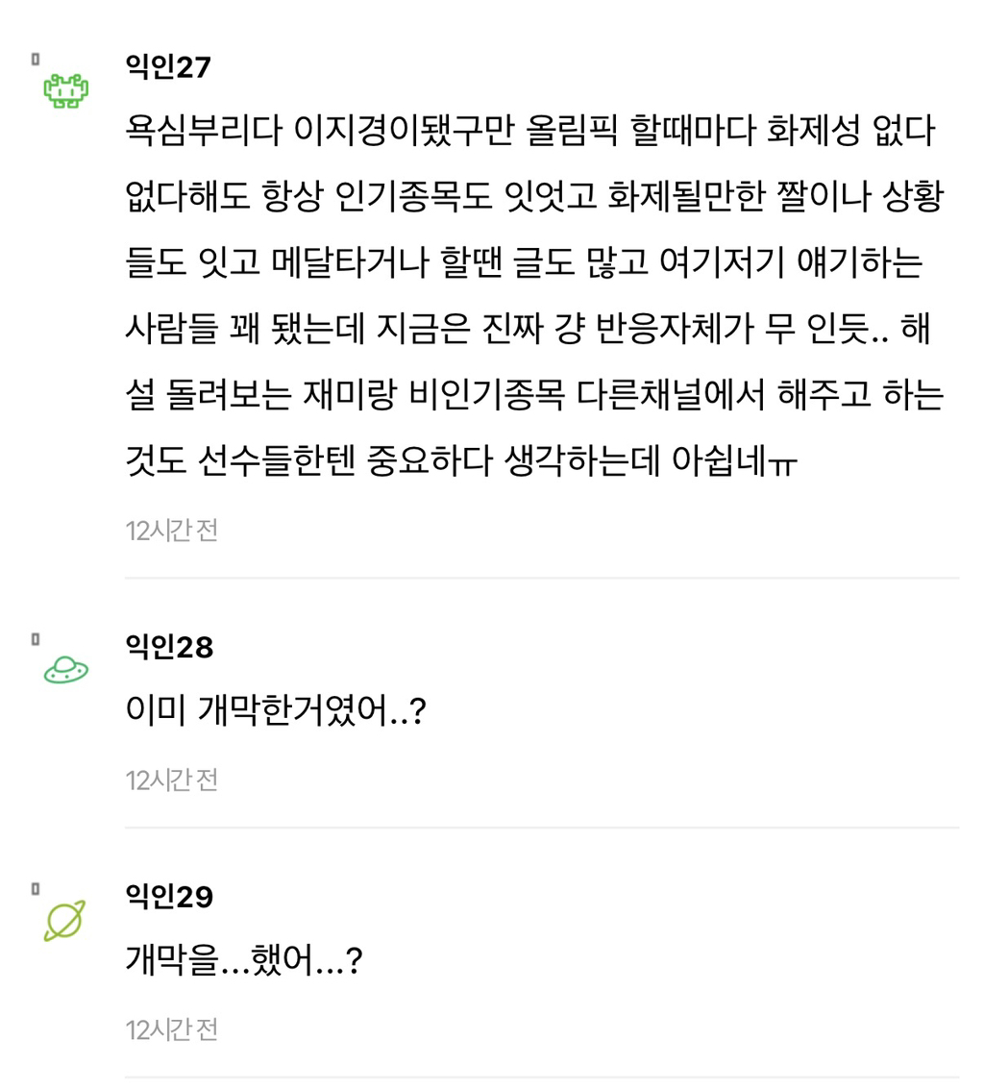Image resolution: width=984 pixels, height=1090 pixels.
Task: Click the 12시간 전 timestamp under 익인29's comment
Action: [172, 1029]
